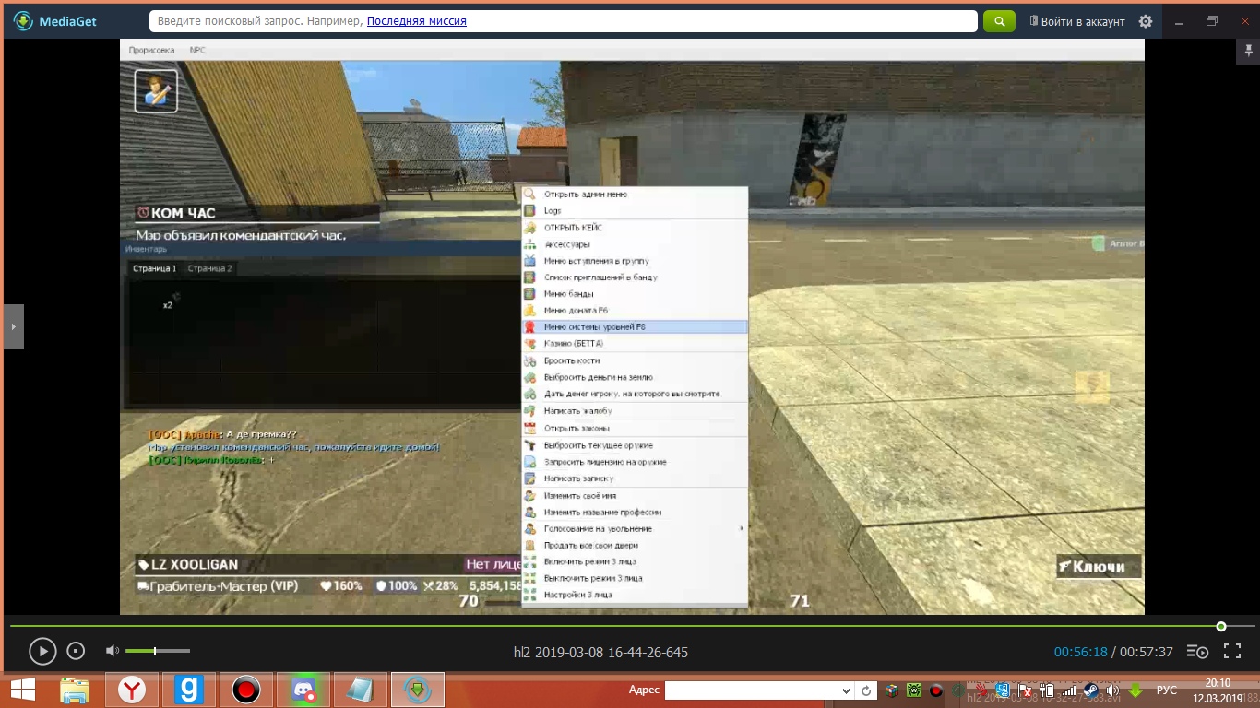Seek using the video progress bar handle

(1220, 627)
